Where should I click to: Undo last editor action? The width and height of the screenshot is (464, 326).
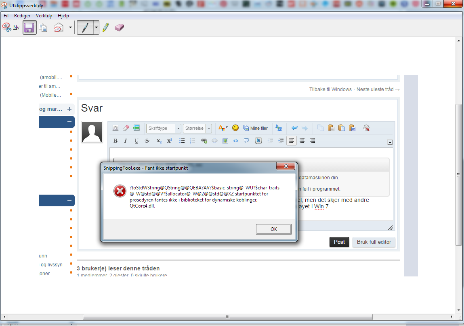click(x=294, y=128)
